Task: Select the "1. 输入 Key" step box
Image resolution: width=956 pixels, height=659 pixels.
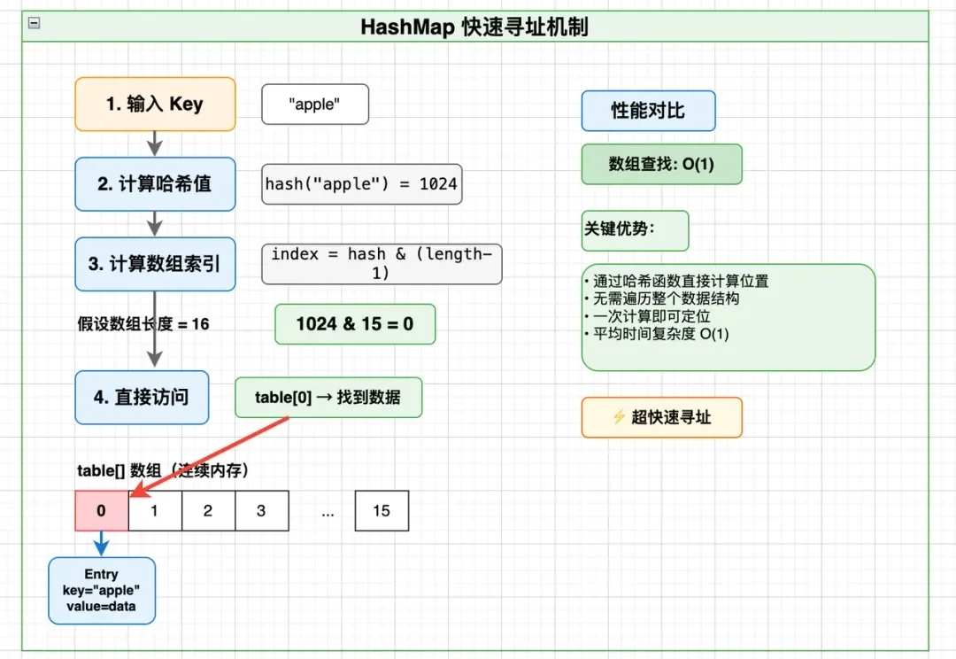Action: pyautogui.click(x=155, y=104)
